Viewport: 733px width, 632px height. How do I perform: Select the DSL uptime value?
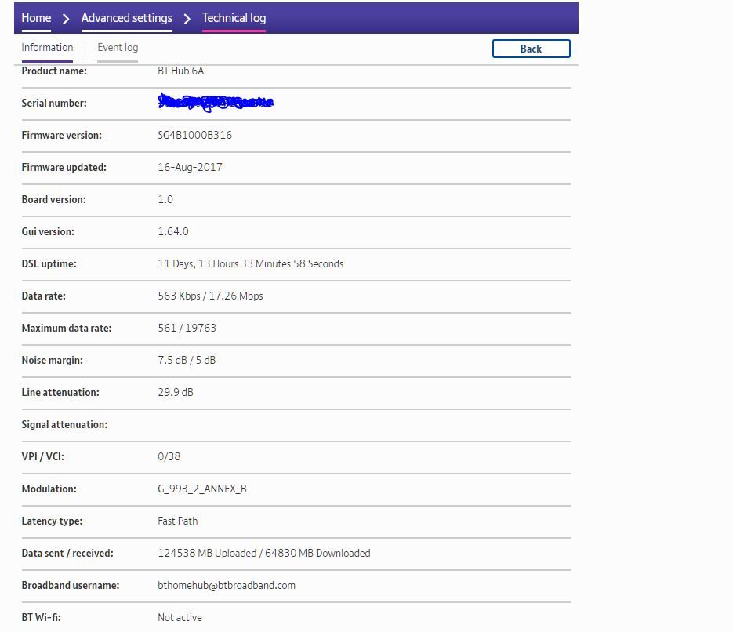(x=251, y=263)
